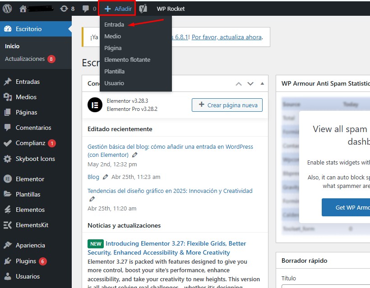This screenshot has height=288, width=370.
Task: Choose Página in the Añadir dropdown
Action: tap(113, 48)
